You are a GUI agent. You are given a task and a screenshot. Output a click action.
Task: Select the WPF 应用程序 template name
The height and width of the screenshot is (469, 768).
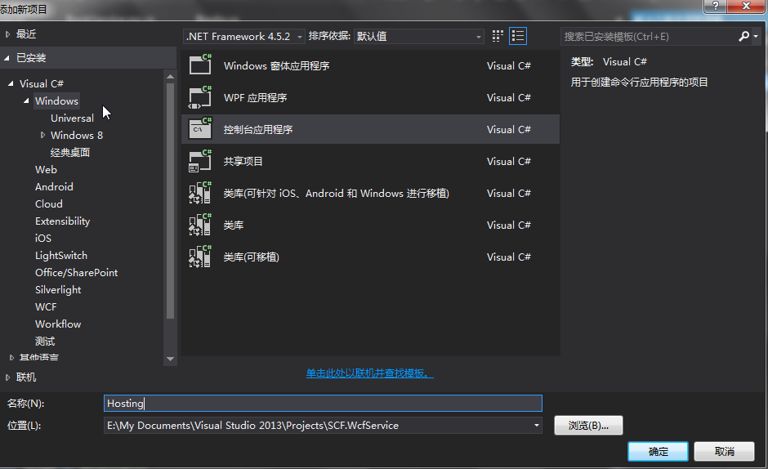(255, 97)
